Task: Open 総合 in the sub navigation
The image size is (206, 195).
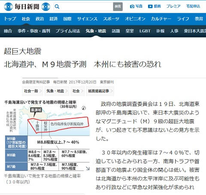Action: tap(8, 31)
